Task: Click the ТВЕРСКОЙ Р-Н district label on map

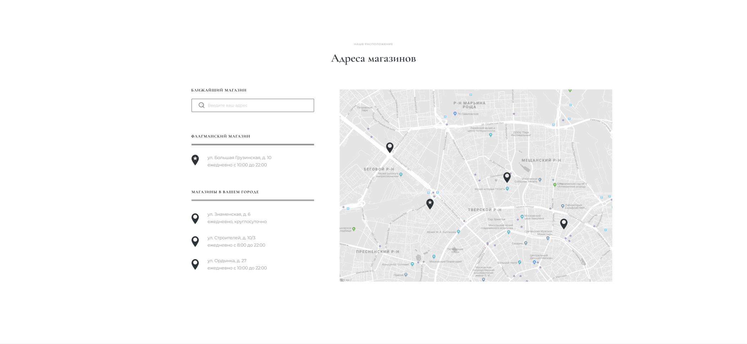Action: click(484, 210)
